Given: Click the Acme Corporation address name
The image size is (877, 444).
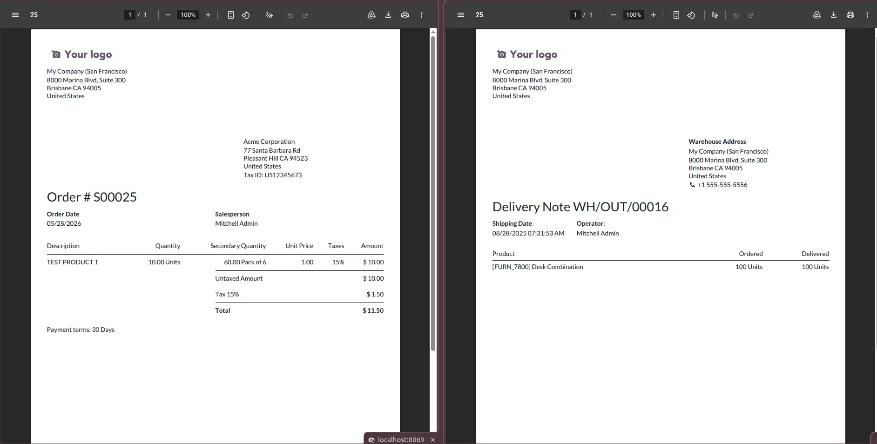Looking at the screenshot, I should [269, 141].
